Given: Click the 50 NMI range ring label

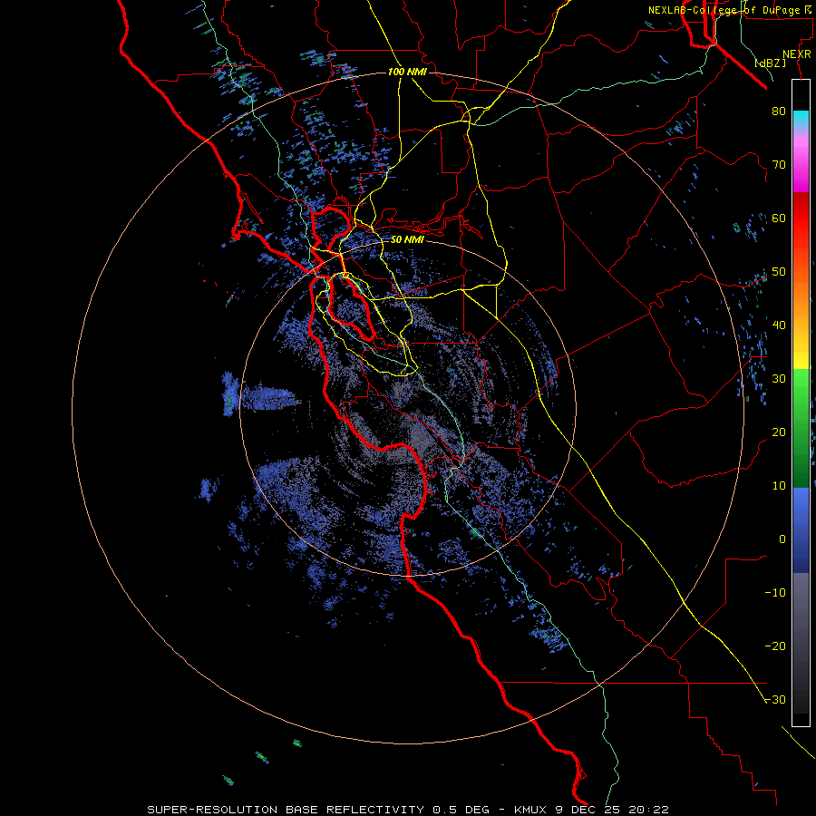Looking at the screenshot, I should click(407, 240).
